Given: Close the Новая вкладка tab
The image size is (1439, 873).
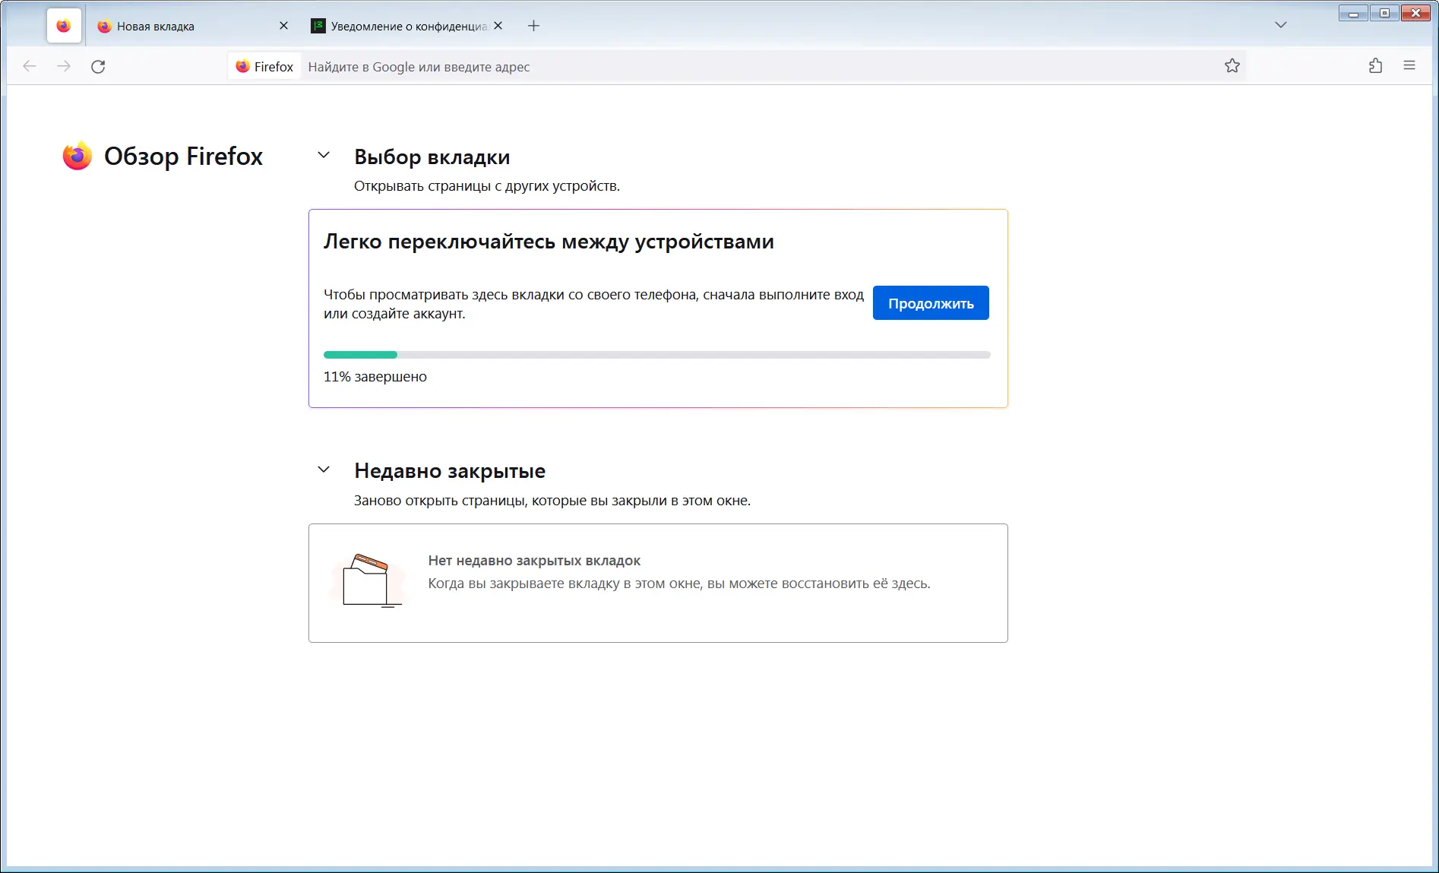Looking at the screenshot, I should click(283, 26).
